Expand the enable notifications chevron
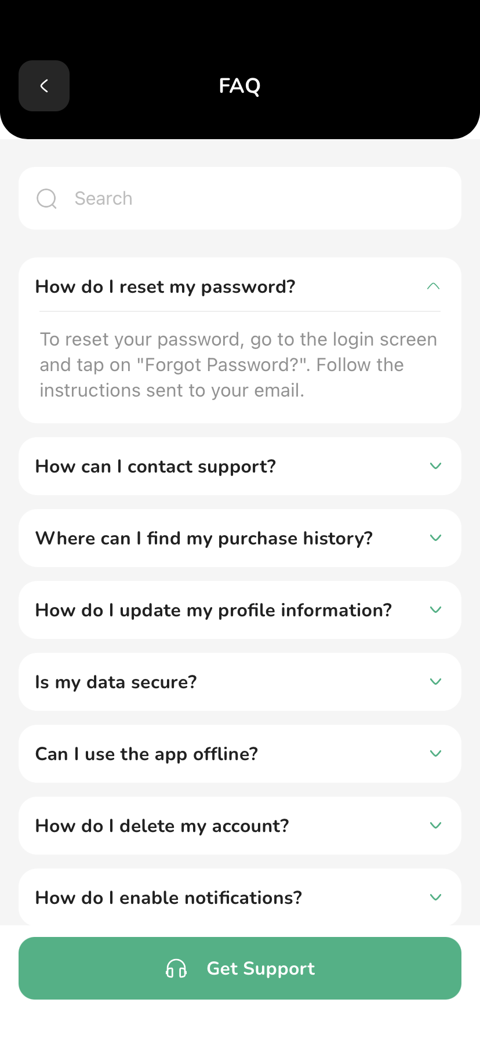Image resolution: width=480 pixels, height=1039 pixels. tap(436, 898)
